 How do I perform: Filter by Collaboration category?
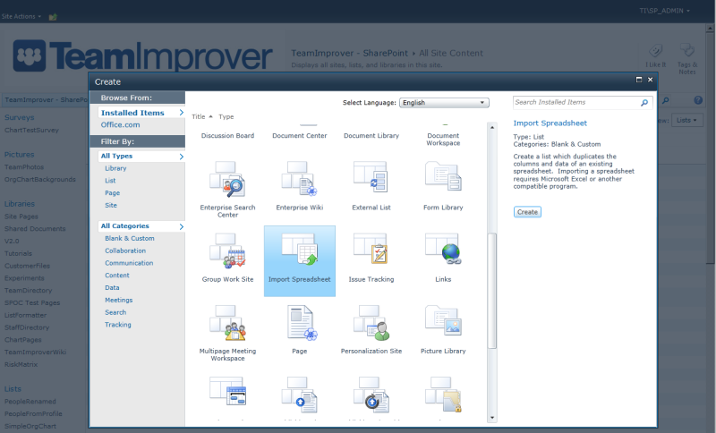125,250
